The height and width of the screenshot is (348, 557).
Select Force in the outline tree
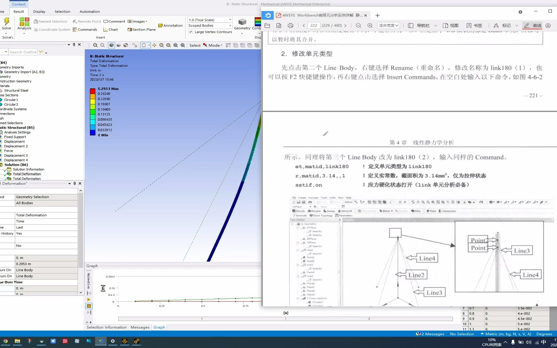(9, 150)
